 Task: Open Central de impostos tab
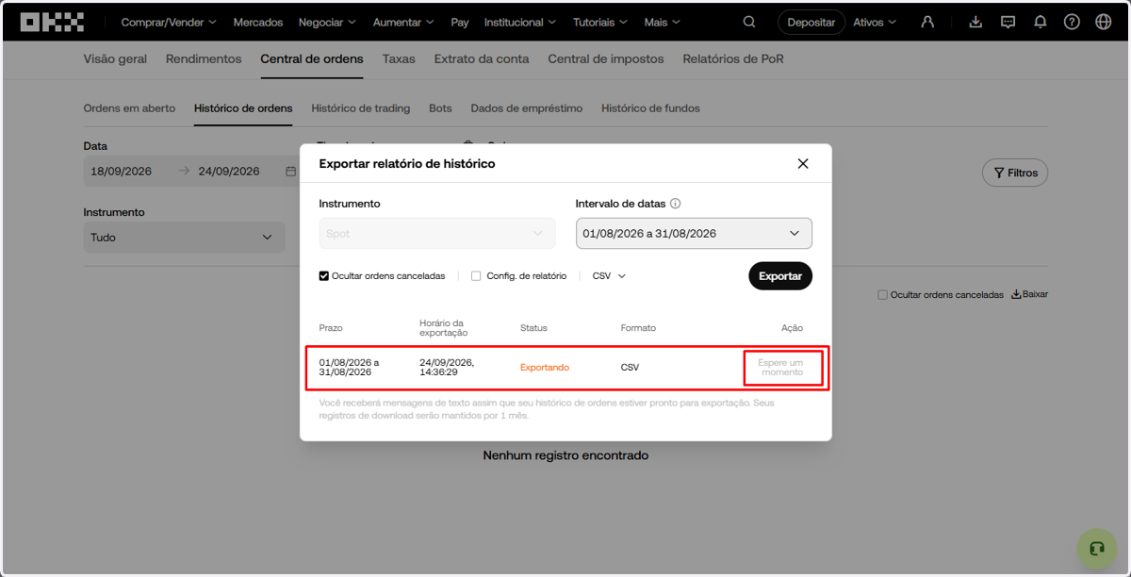click(x=606, y=58)
